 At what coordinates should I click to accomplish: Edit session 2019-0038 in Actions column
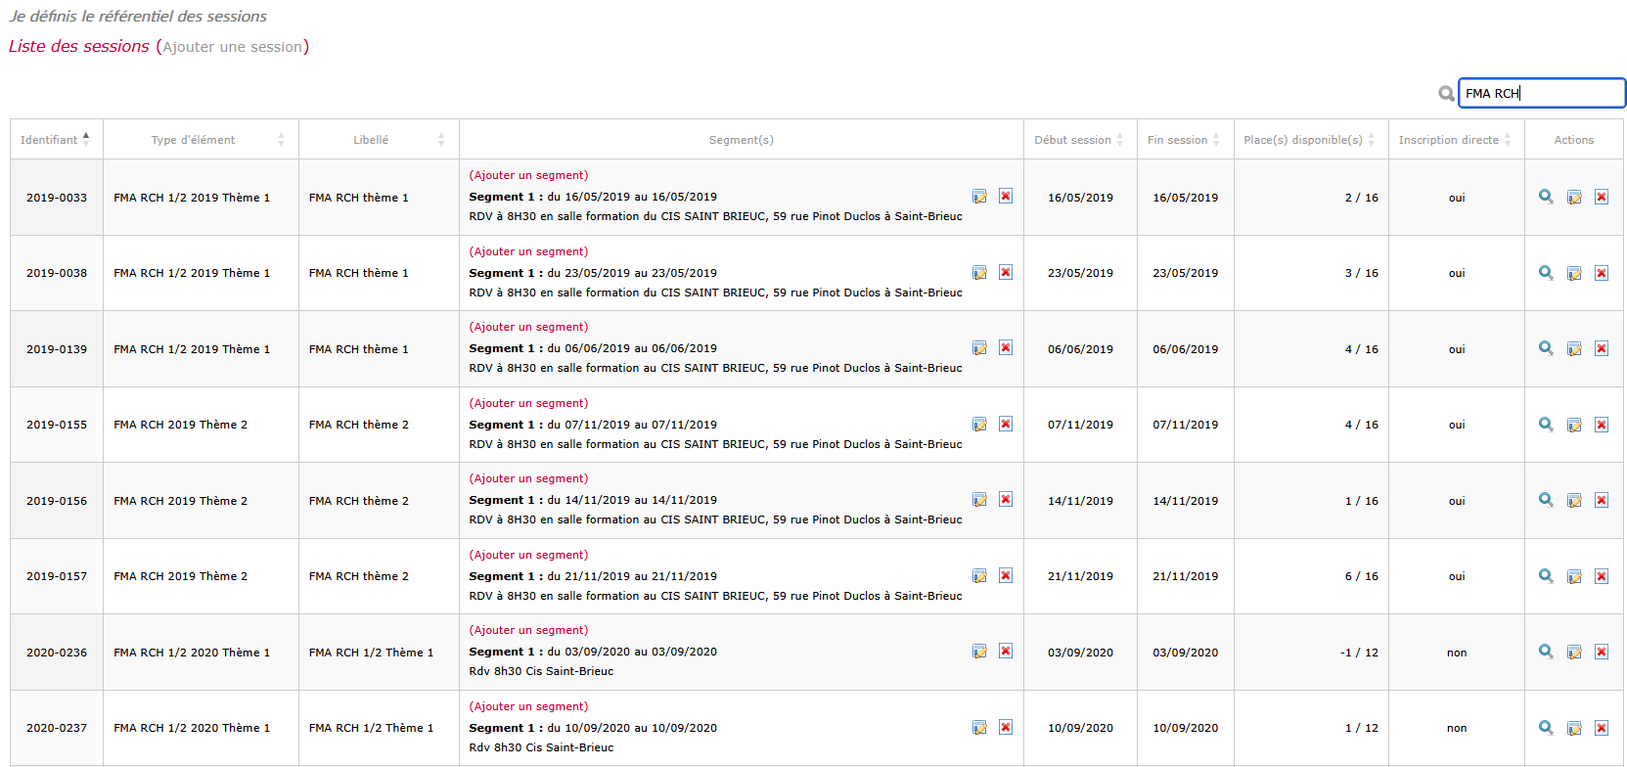click(x=1574, y=274)
